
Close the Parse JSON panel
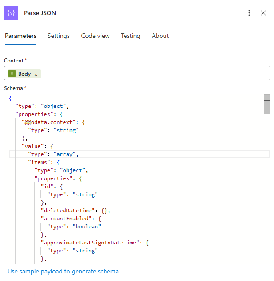click(x=263, y=13)
